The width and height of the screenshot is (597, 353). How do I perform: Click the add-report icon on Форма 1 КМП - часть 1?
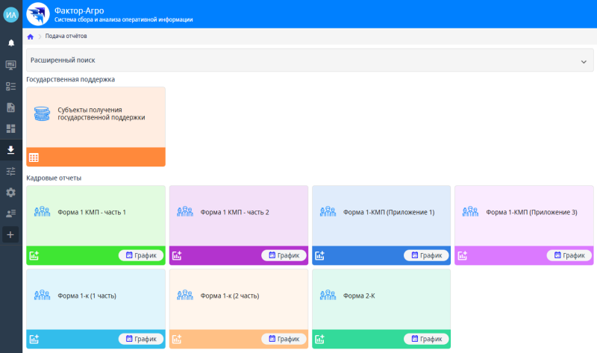(x=34, y=255)
